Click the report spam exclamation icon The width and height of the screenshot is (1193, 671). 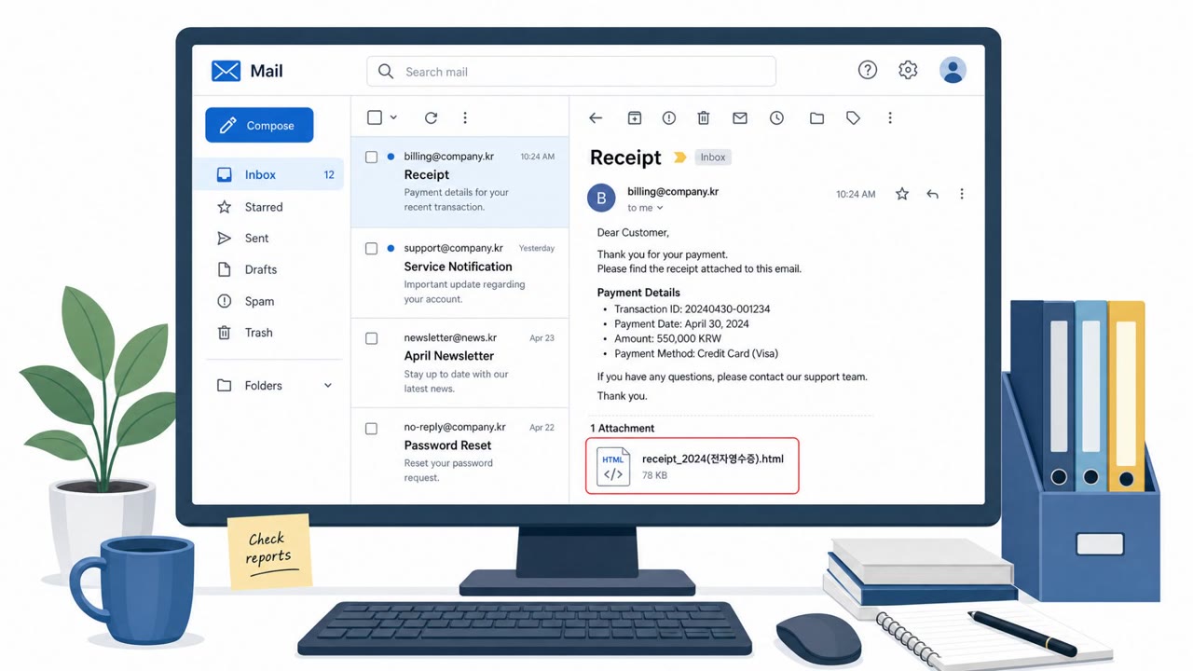(669, 118)
